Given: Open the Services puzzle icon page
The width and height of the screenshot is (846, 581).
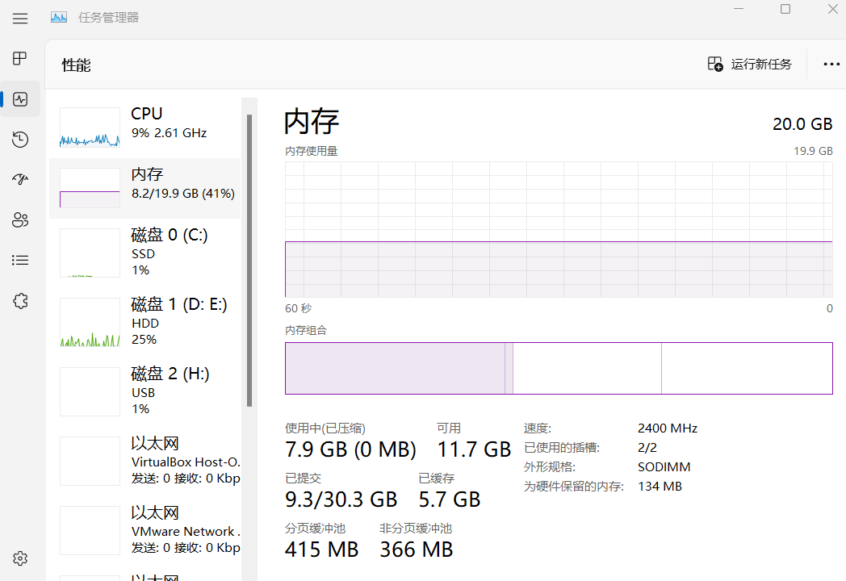Looking at the screenshot, I should [20, 301].
